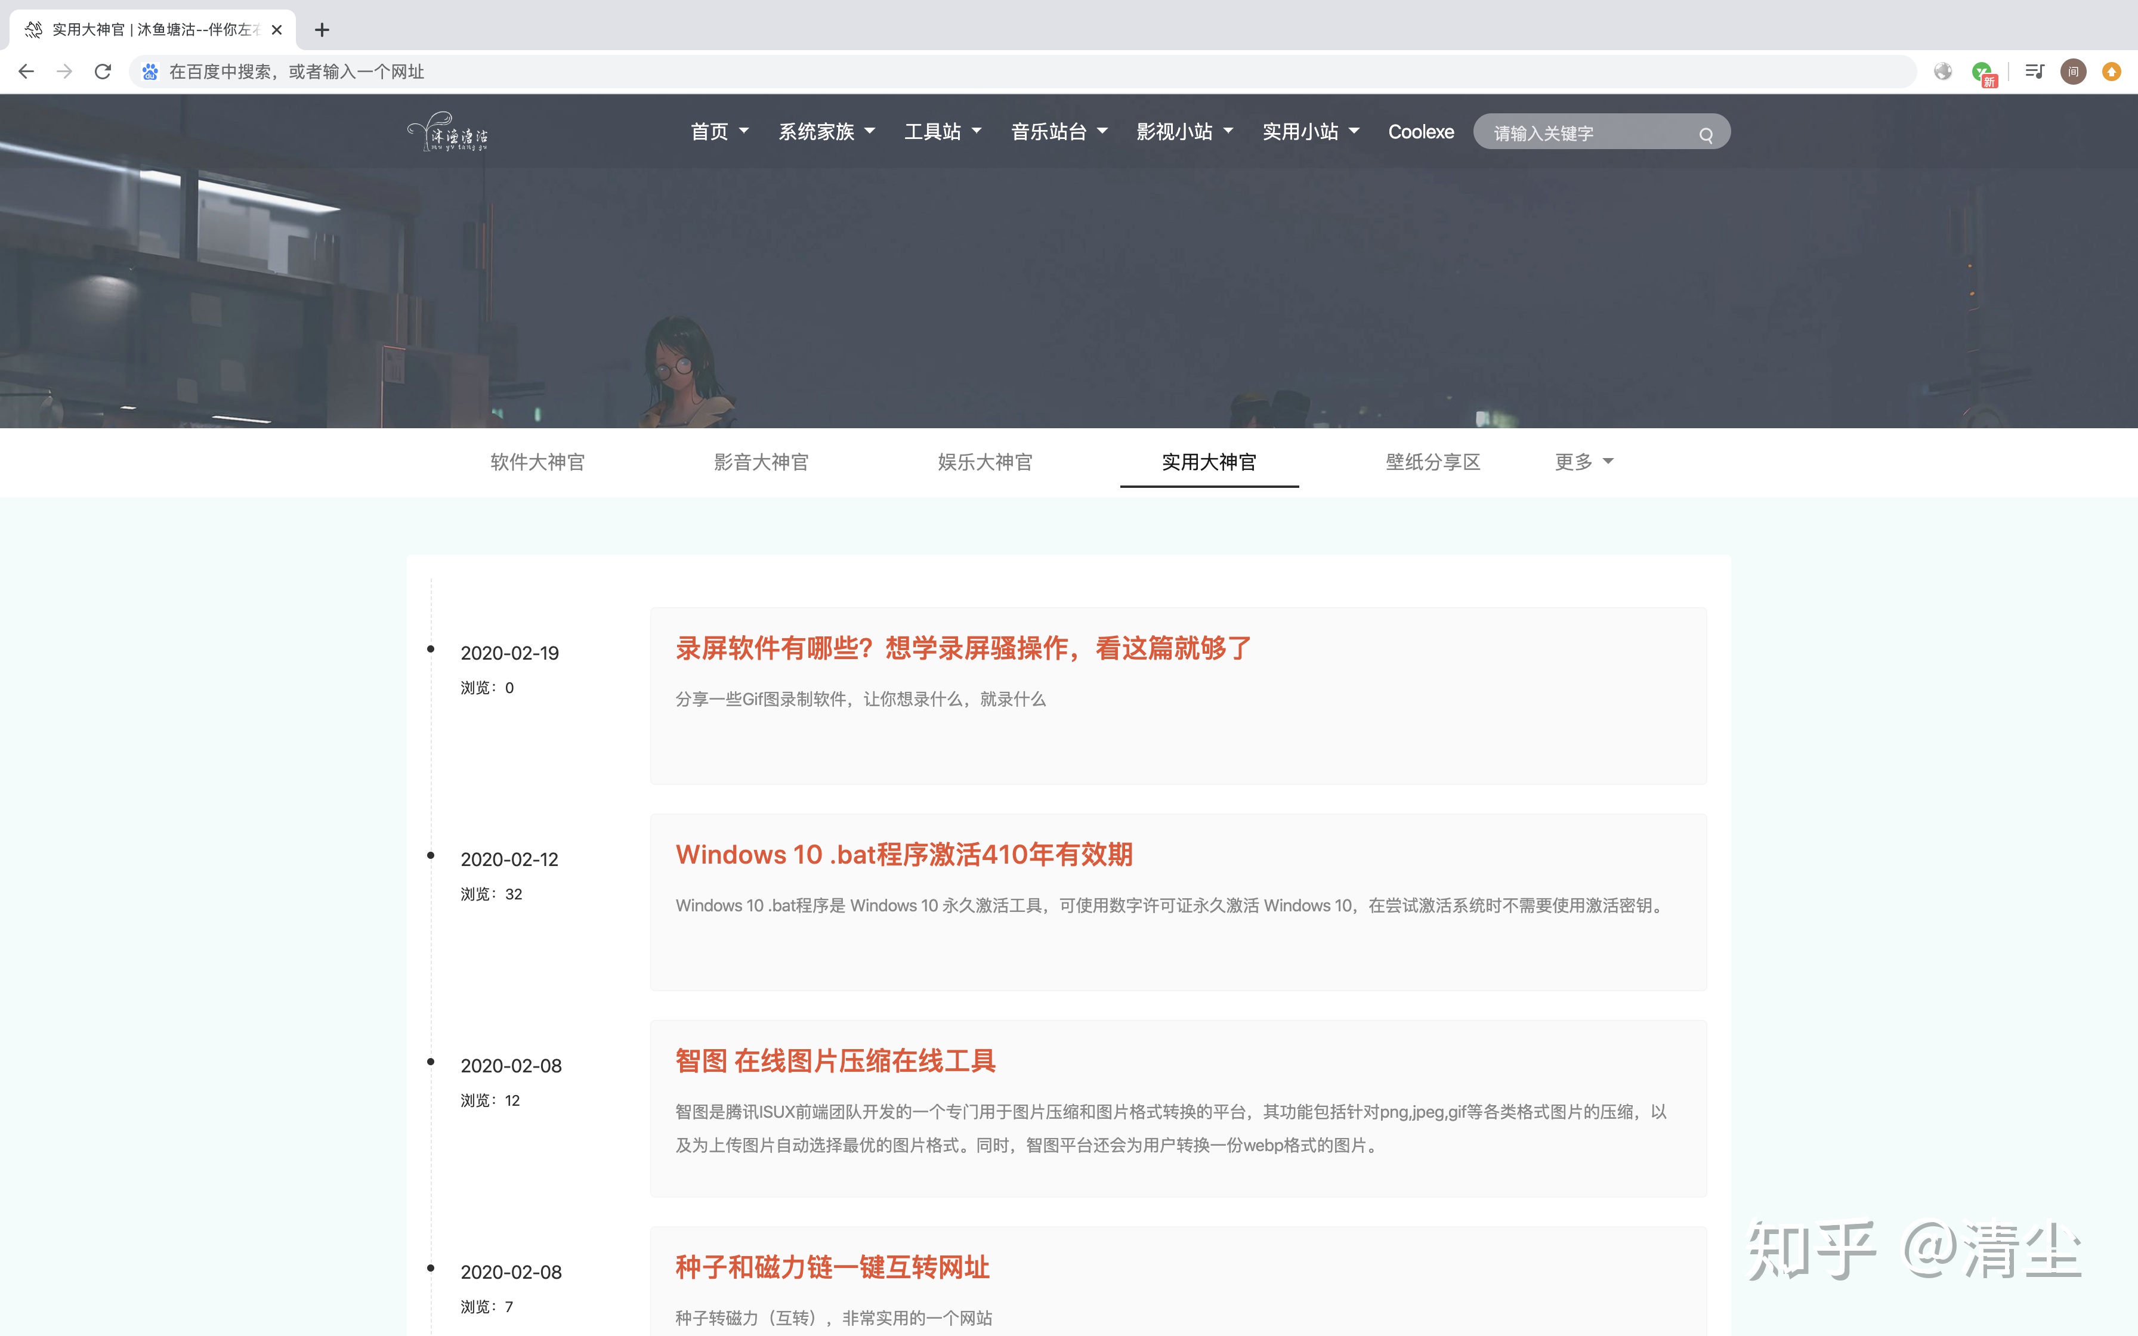Expand the 更多 category dropdown
This screenshot has height=1336, width=2138.
click(x=1584, y=461)
